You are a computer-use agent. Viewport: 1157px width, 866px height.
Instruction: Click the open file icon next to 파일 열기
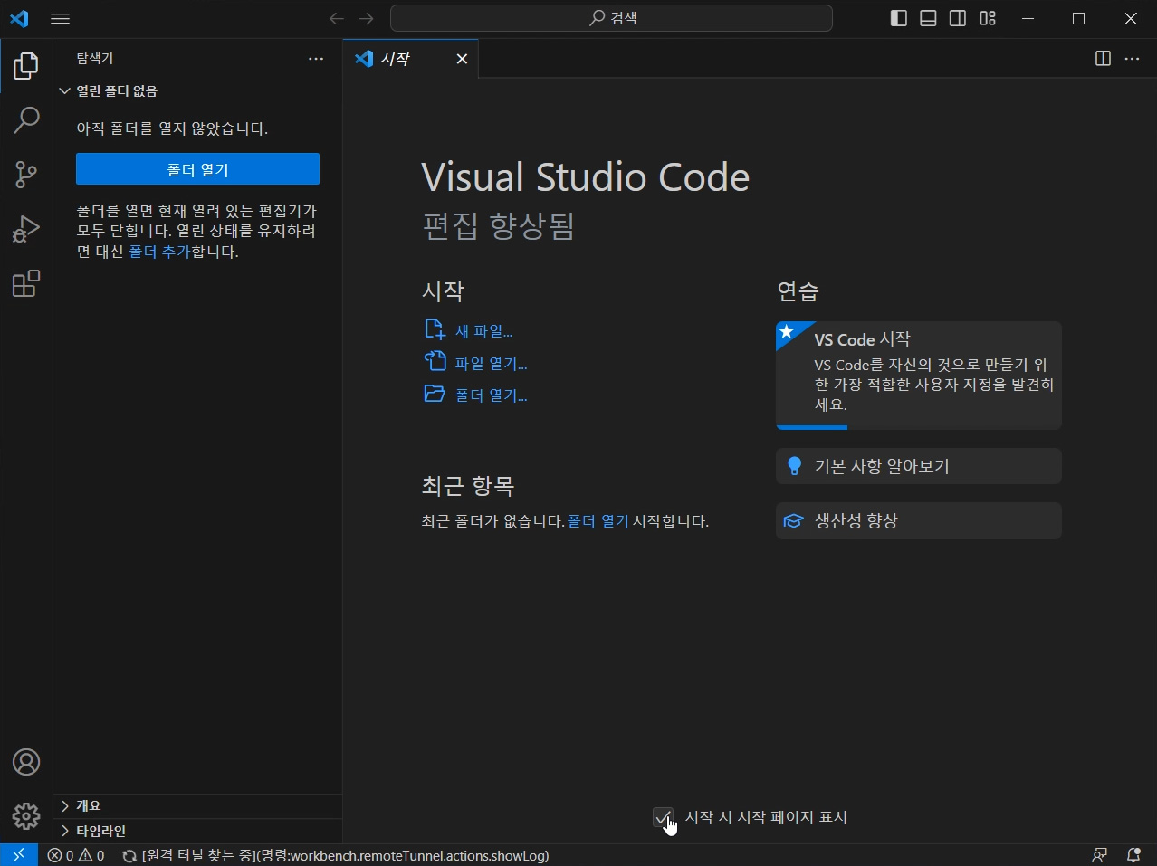click(x=435, y=361)
